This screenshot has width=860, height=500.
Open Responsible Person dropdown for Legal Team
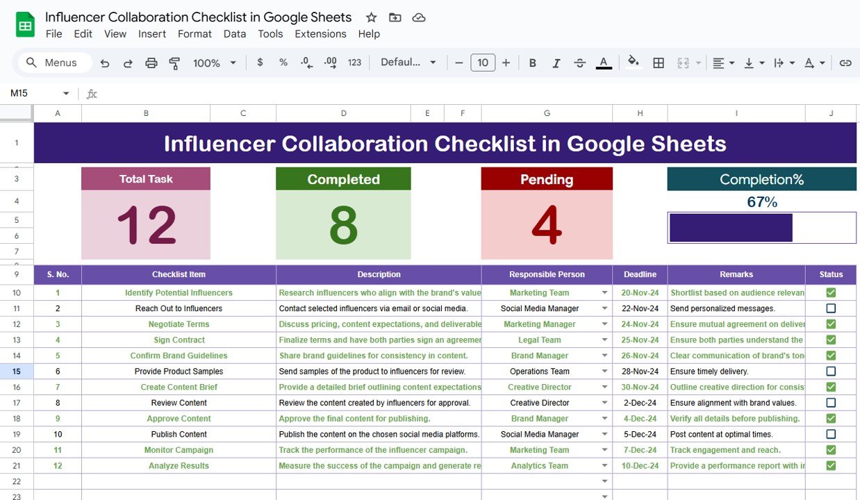604,340
